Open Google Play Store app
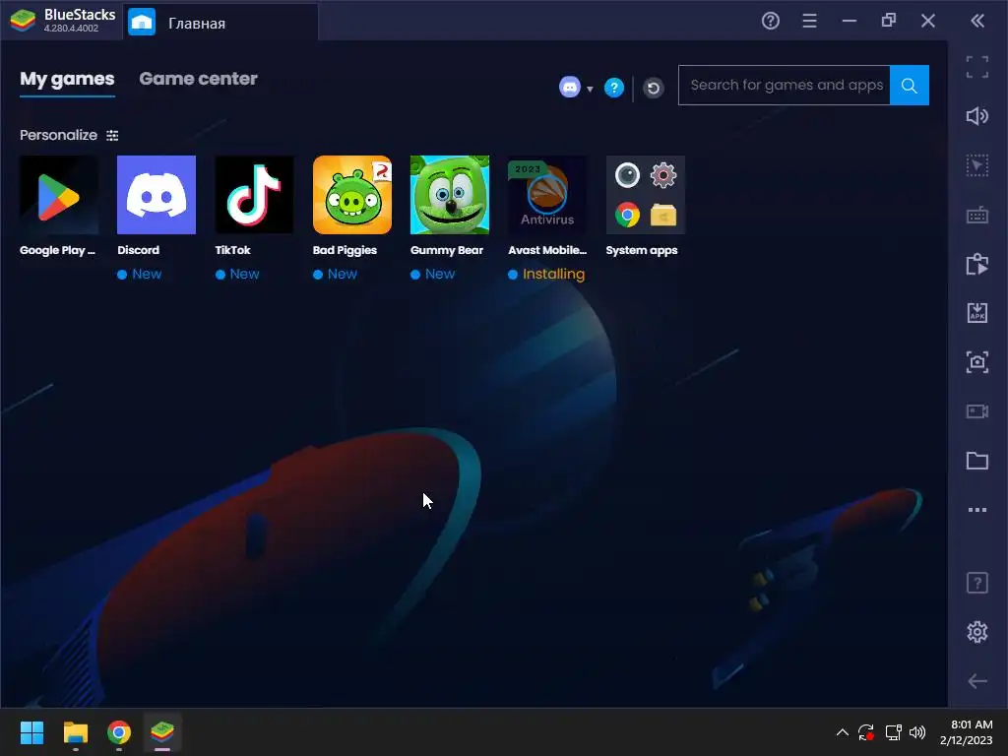 click(x=58, y=195)
